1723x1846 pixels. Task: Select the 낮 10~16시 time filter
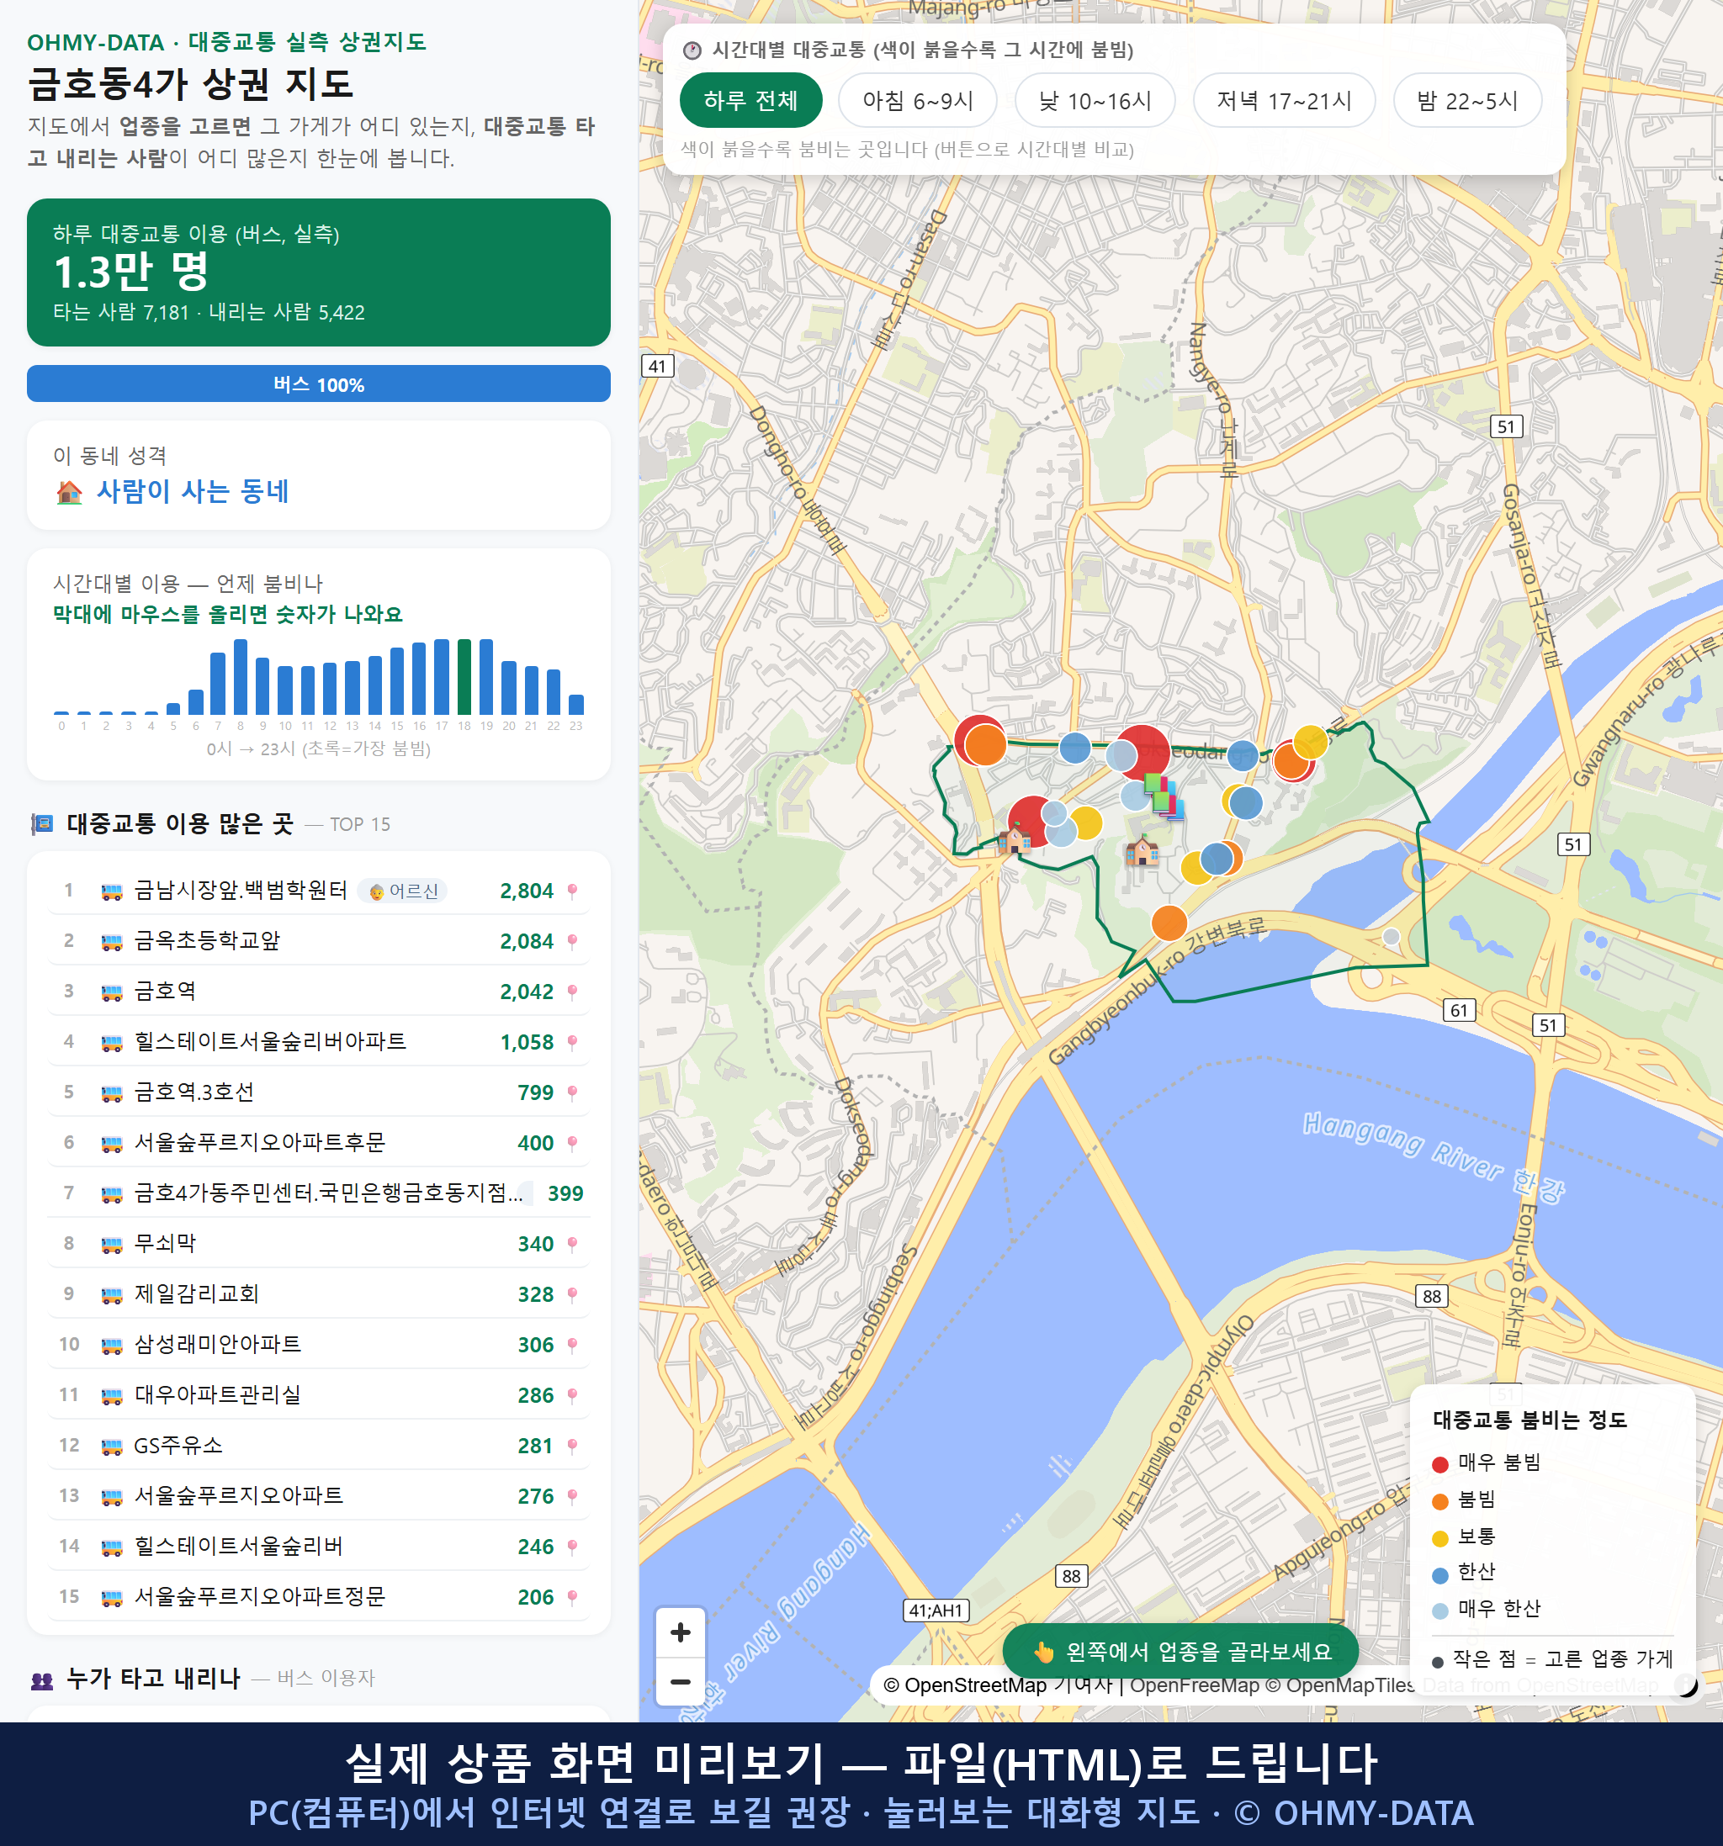point(1095,100)
